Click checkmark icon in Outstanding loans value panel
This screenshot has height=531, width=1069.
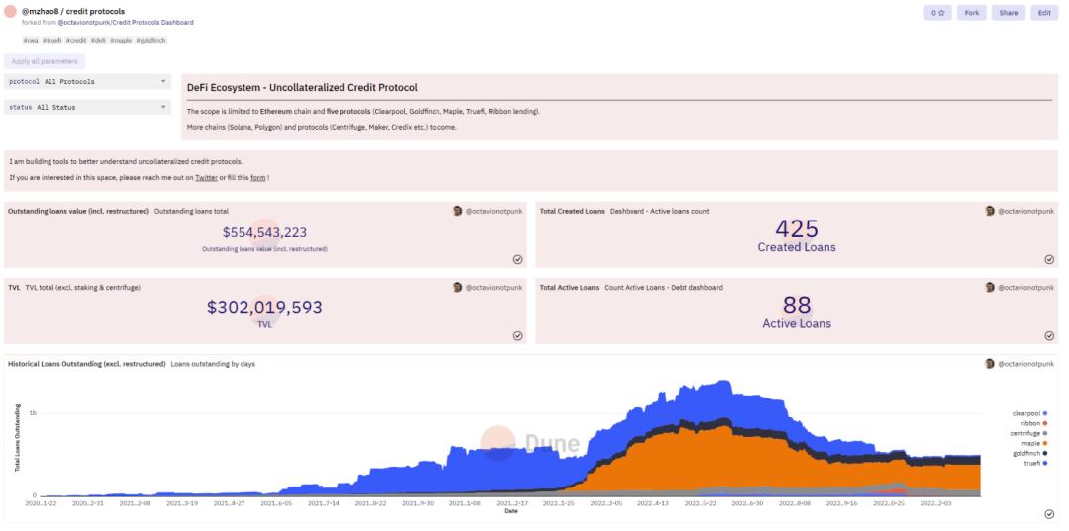click(517, 259)
